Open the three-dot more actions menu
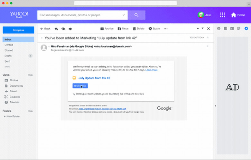Viewport: 251px width, 160px height. pos(166,29)
